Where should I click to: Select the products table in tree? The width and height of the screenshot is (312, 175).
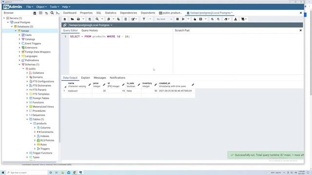[x=41, y=123]
